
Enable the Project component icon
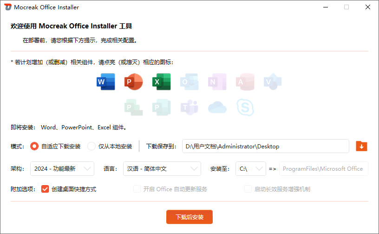pyautogui.click(x=134, y=107)
